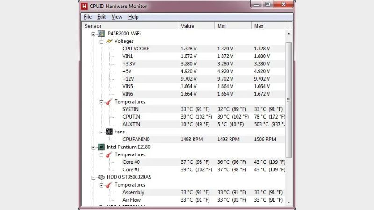Viewport: 374px width, 210px height.
Task: Select the CPU VCORE row
Action: click(x=136, y=49)
